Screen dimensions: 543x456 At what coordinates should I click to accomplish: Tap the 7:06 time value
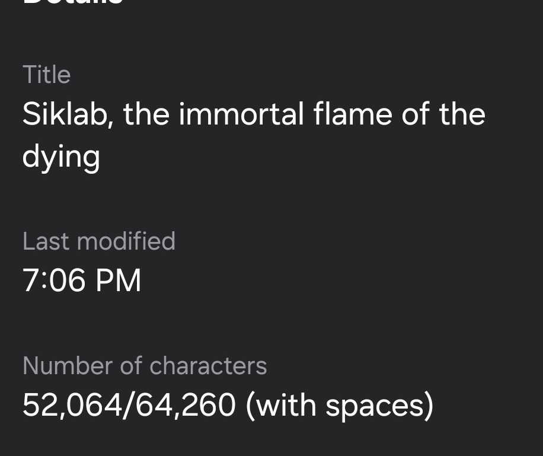coord(53,280)
